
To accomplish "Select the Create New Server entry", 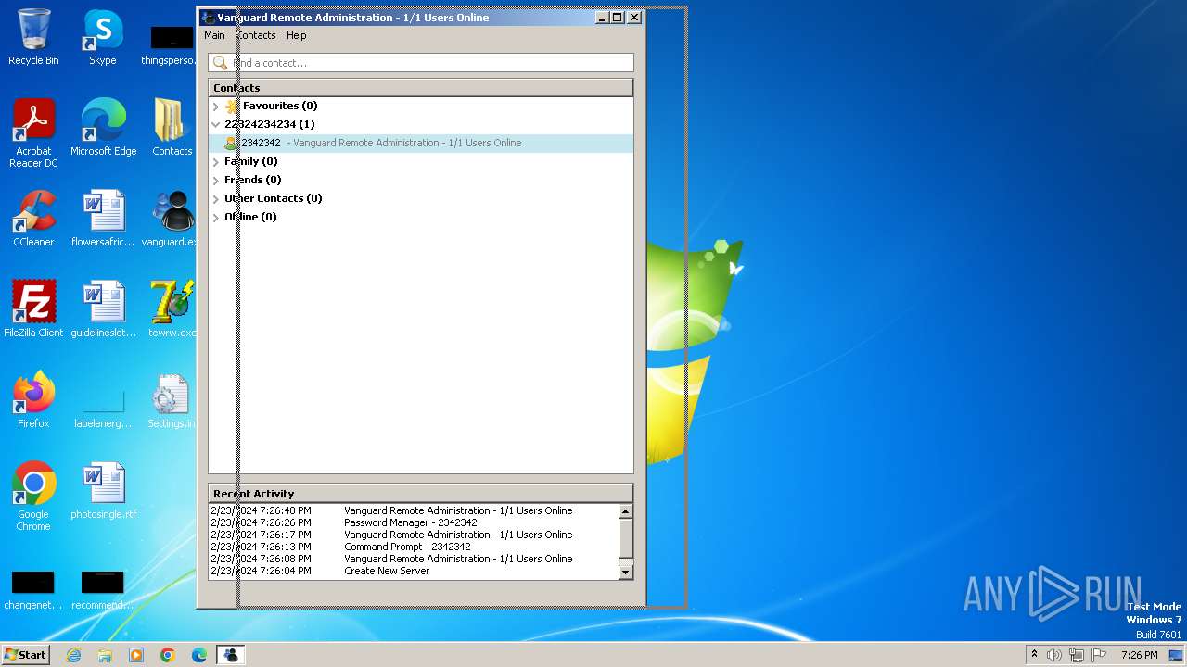I will pos(414,571).
